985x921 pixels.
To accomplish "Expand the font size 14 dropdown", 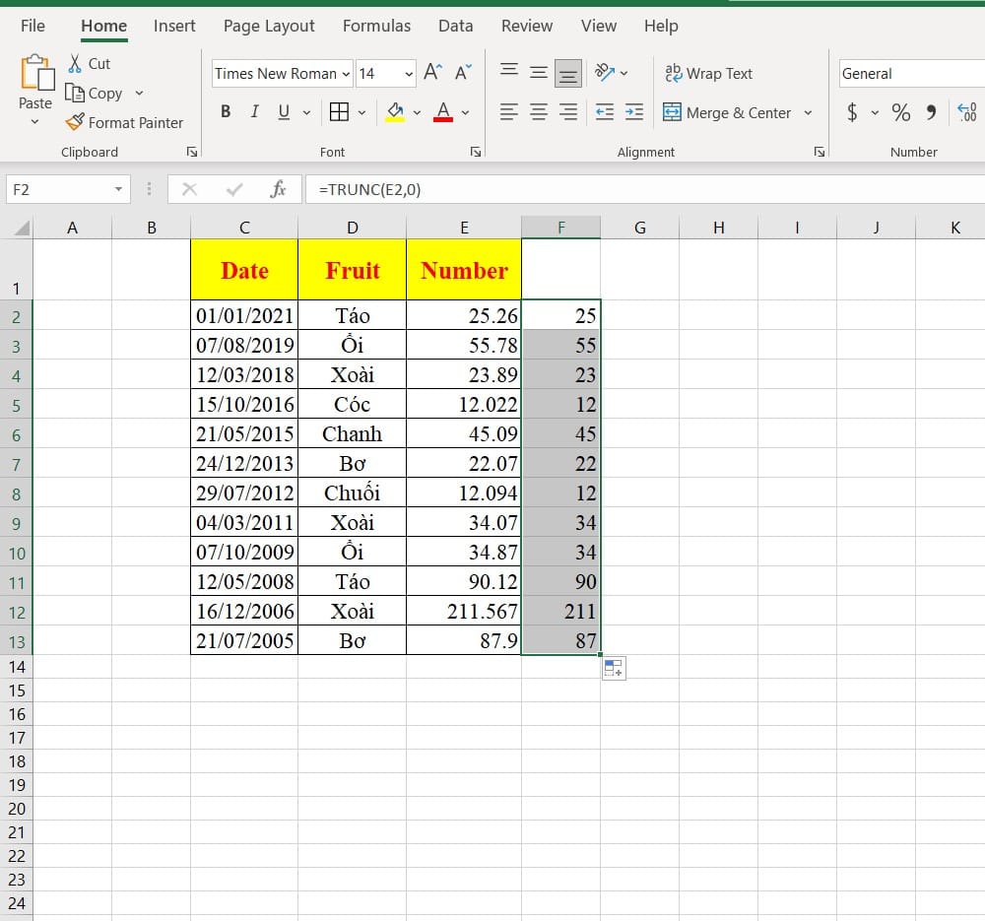I will [409, 74].
